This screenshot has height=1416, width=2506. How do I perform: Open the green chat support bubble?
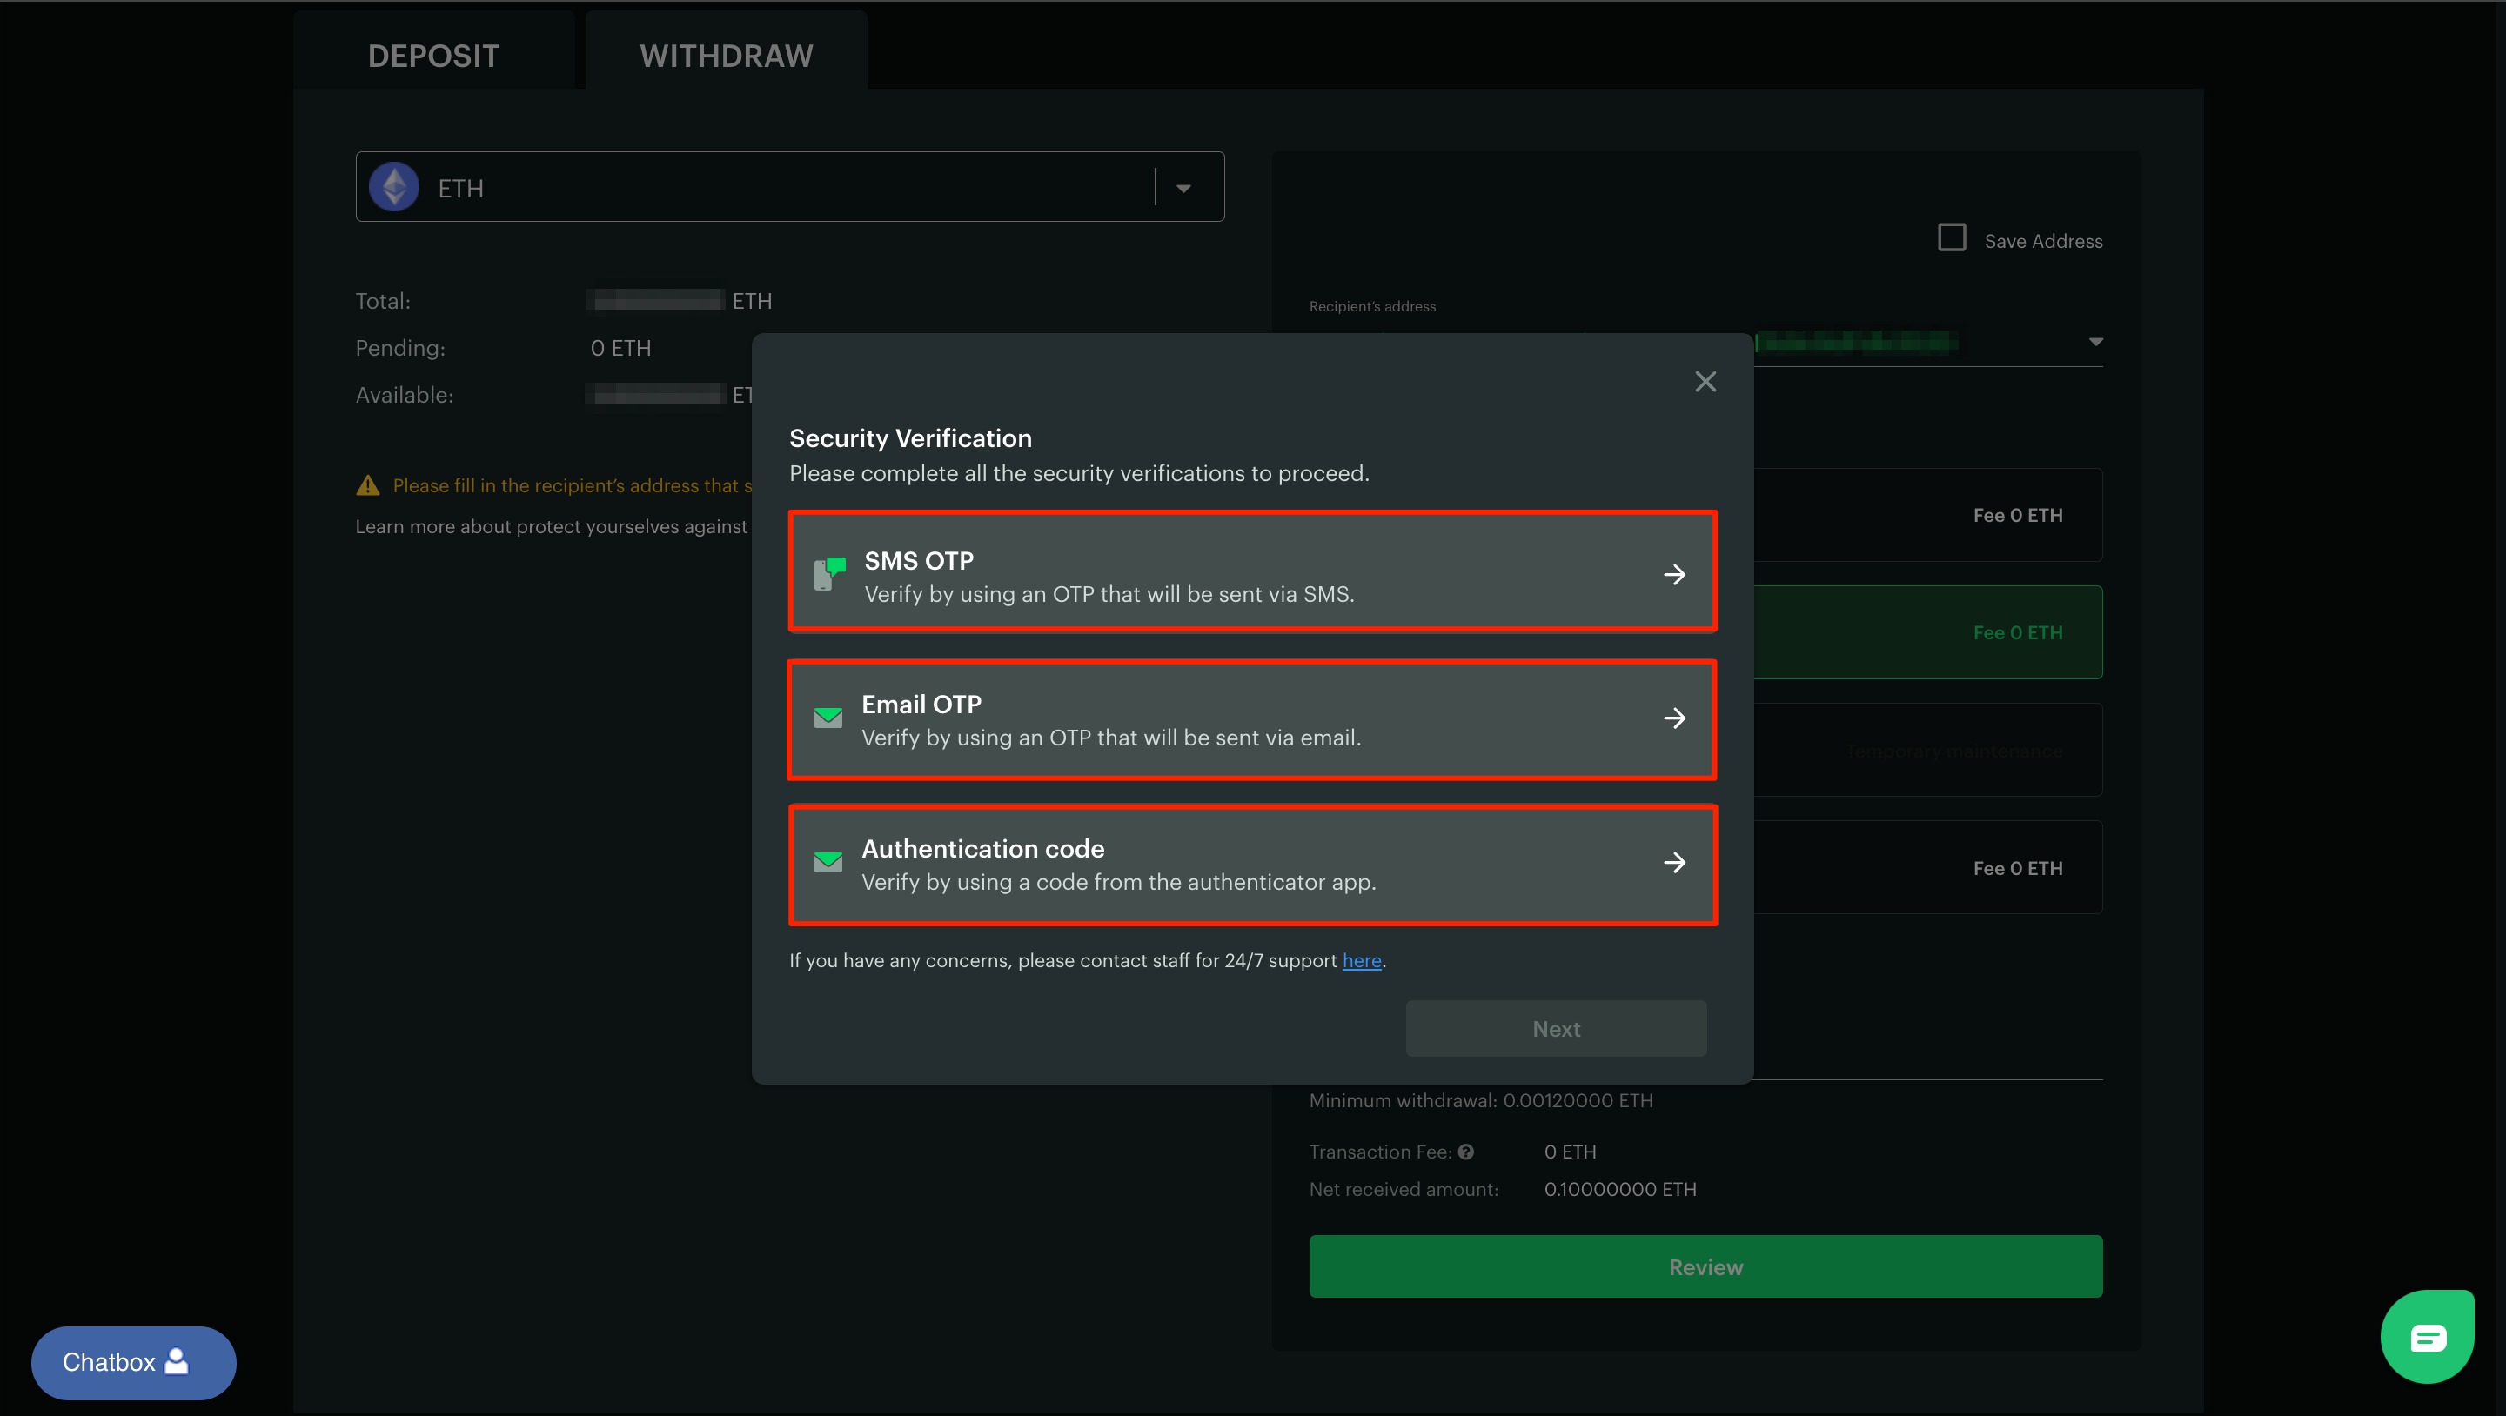[2427, 1337]
